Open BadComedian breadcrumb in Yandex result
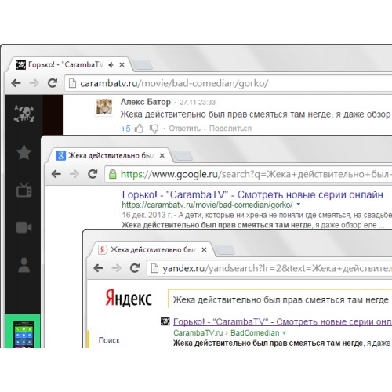Image resolution: width=392 pixels, height=392 pixels. [255, 332]
